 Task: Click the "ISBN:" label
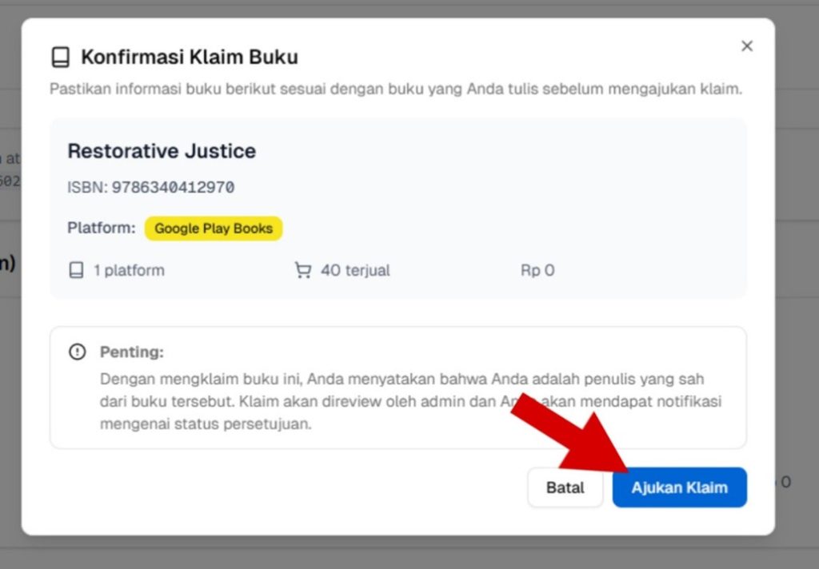point(87,188)
